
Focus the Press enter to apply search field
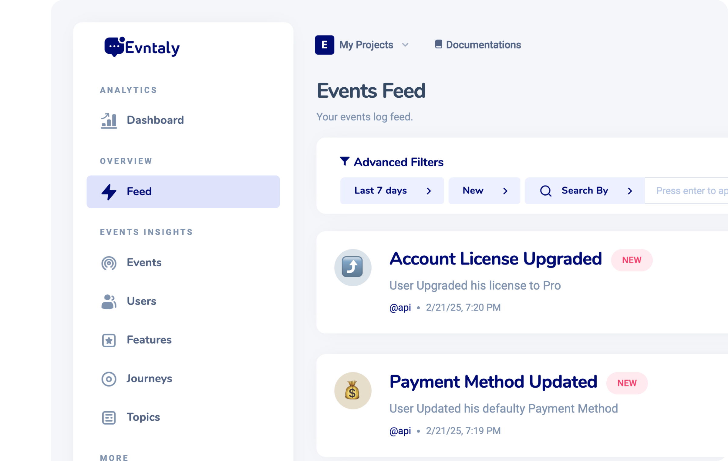pos(686,191)
